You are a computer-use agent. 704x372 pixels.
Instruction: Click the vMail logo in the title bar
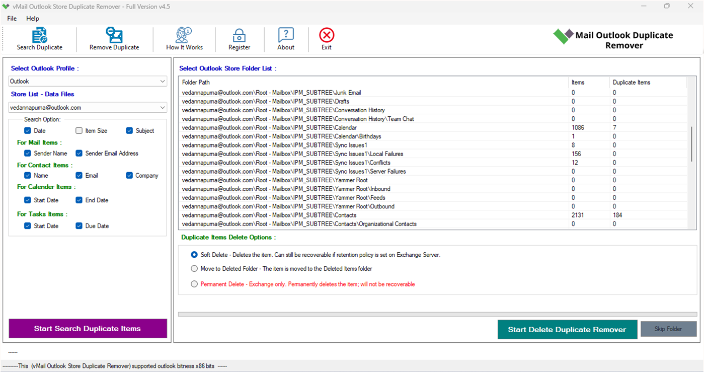pyautogui.click(x=6, y=6)
